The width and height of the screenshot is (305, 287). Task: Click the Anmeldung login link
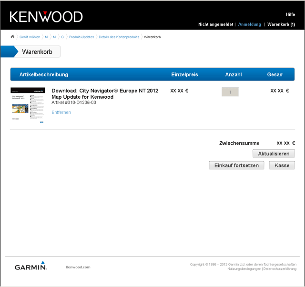(249, 24)
